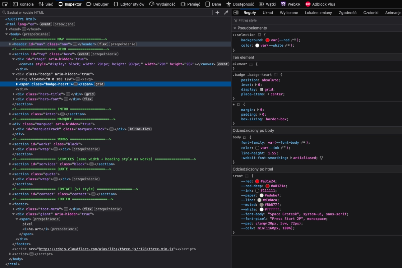This screenshot has width=402, height=268.
Task: Open the Debuger panel
Action: coord(97,4)
